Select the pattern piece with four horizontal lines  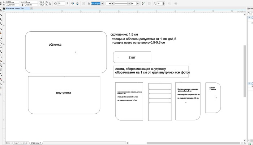coord(160,102)
